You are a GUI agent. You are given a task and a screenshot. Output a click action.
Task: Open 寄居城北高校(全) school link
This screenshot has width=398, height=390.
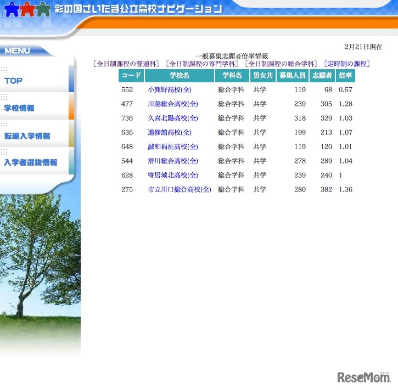(x=173, y=175)
